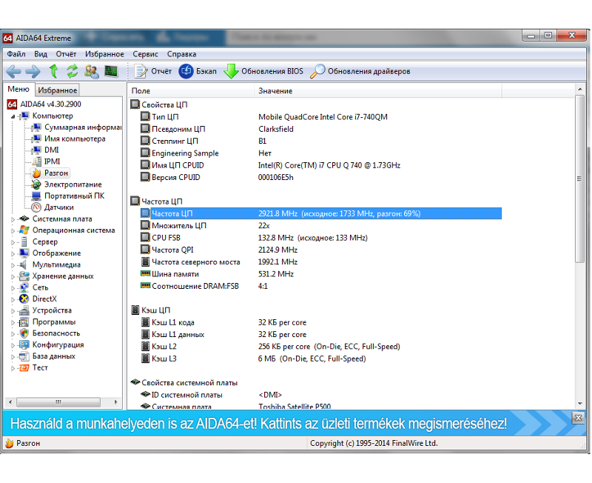The image size is (592, 483).
Task: Expand the Операционная система node
Action: click(13, 230)
